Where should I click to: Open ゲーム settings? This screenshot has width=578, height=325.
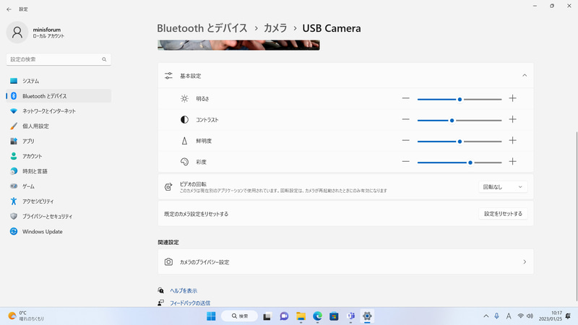(59, 186)
